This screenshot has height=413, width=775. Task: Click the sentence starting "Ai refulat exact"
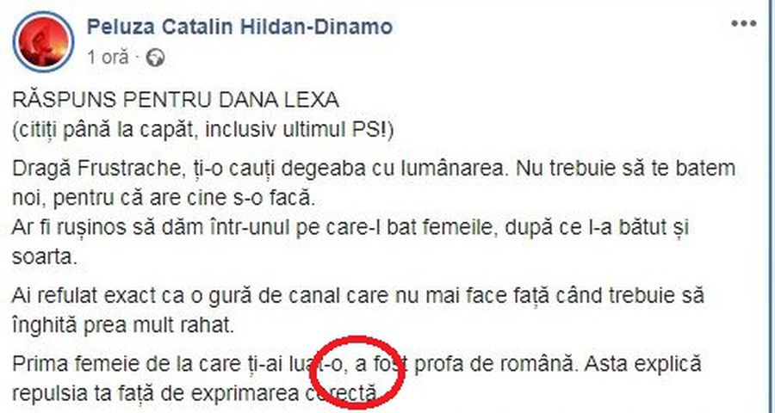tap(358, 296)
